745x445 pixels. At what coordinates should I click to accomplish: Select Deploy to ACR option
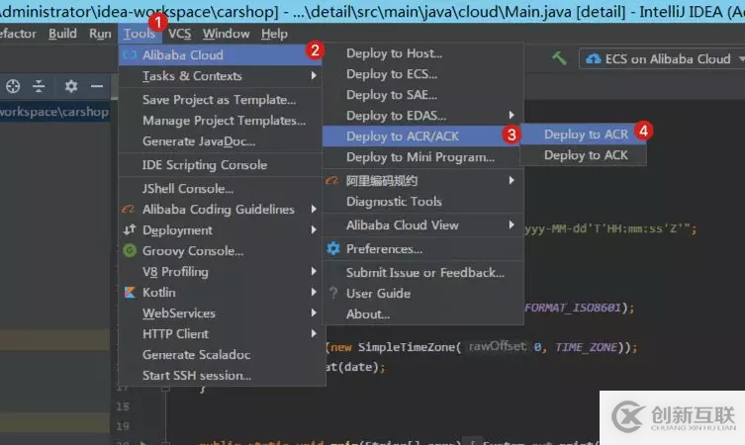click(x=585, y=134)
